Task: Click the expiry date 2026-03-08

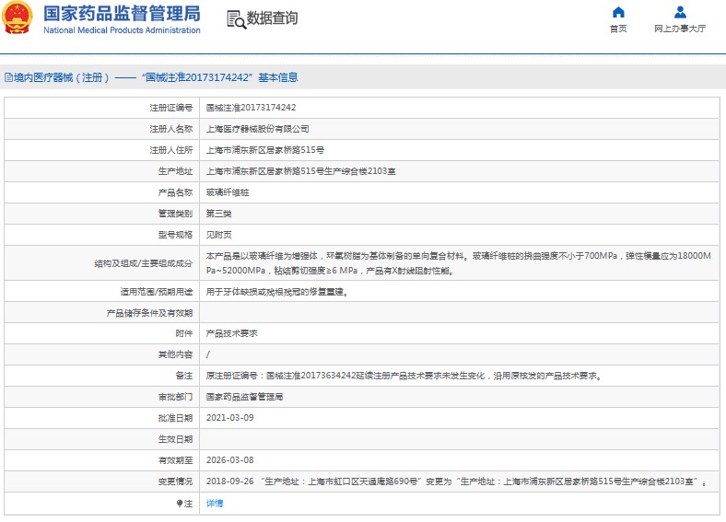Action: 228,460
